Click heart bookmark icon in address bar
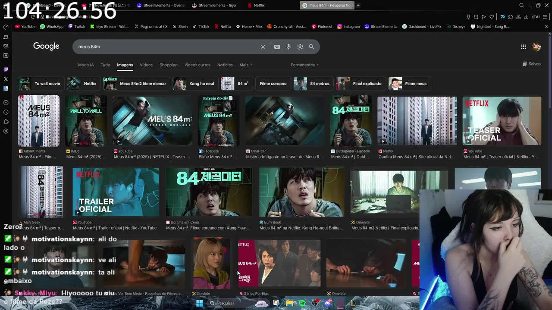552x310 pixels. tap(491, 17)
